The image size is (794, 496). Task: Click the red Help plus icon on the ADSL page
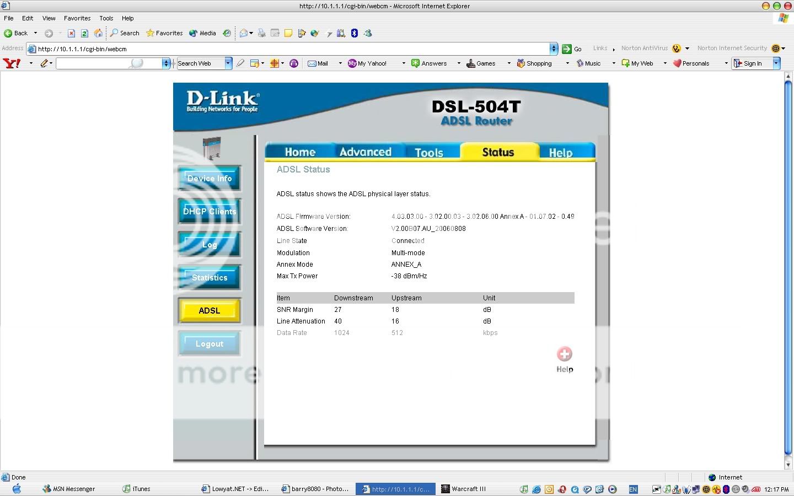[564, 354]
